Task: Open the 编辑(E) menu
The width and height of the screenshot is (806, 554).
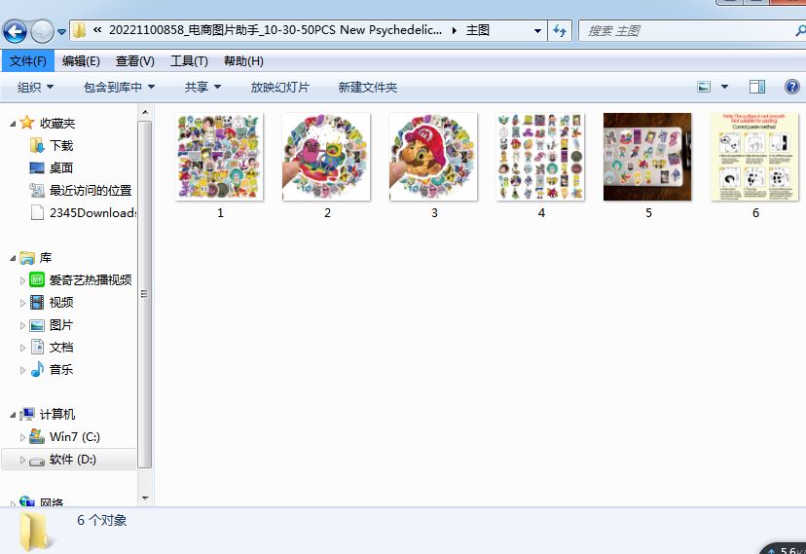Action: tap(81, 61)
